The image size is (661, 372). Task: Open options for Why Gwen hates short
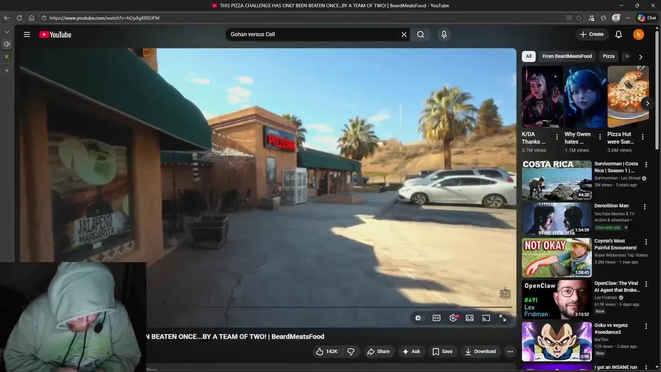(x=600, y=137)
